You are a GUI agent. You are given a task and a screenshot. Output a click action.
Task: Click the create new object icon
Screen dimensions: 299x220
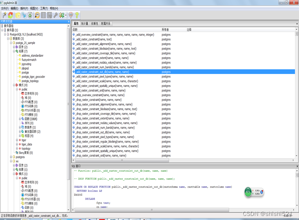pyautogui.click(x=24, y=15)
